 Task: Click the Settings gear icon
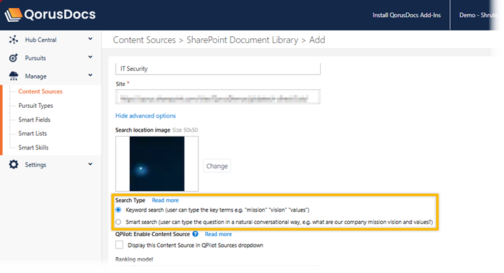[14, 164]
